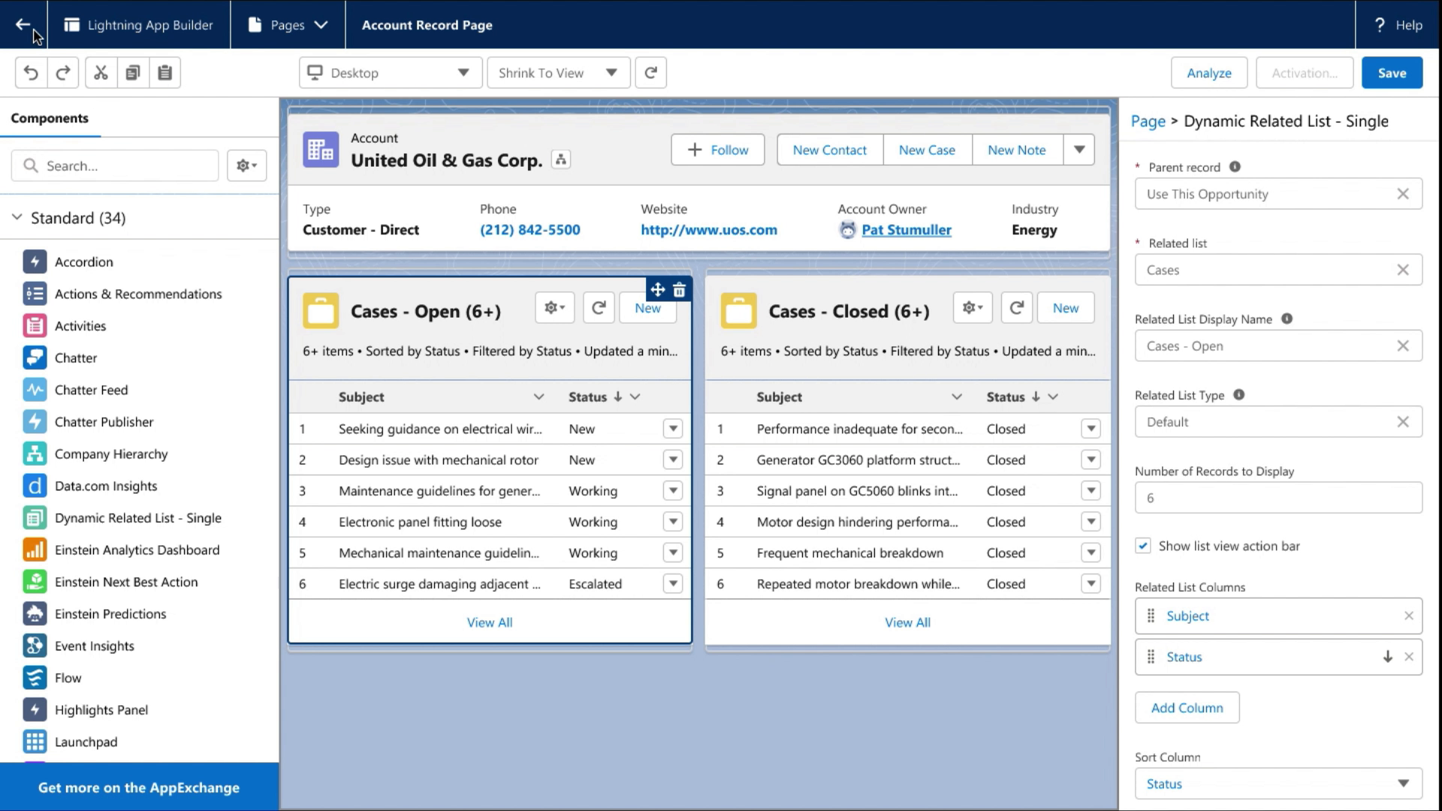The image size is (1442, 811).
Task: Click the Save button
Action: click(x=1391, y=73)
